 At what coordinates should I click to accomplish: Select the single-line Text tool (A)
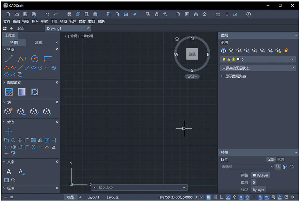pos(9,171)
